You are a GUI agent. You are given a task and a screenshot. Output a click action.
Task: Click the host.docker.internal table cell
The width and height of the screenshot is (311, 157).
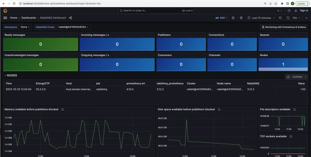[79, 89]
